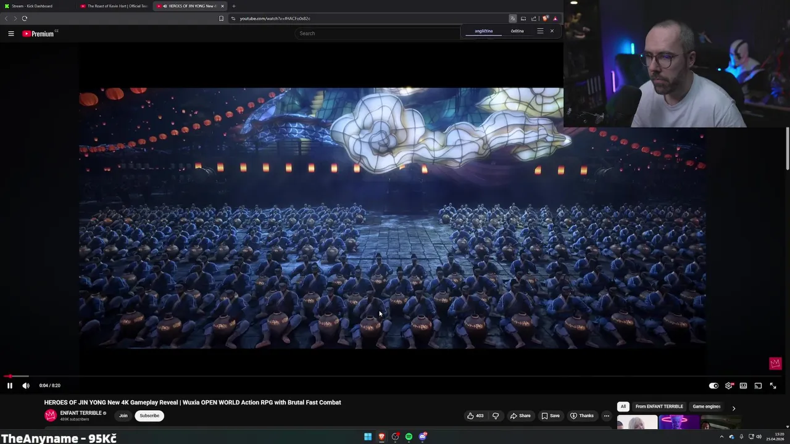Open Brave Rewards triangle icon
This screenshot has height=444, width=790.
555,18
